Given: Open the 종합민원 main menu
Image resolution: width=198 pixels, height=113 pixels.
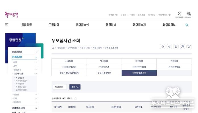Looking at the screenshot, I should pyautogui.click(x=26, y=25).
